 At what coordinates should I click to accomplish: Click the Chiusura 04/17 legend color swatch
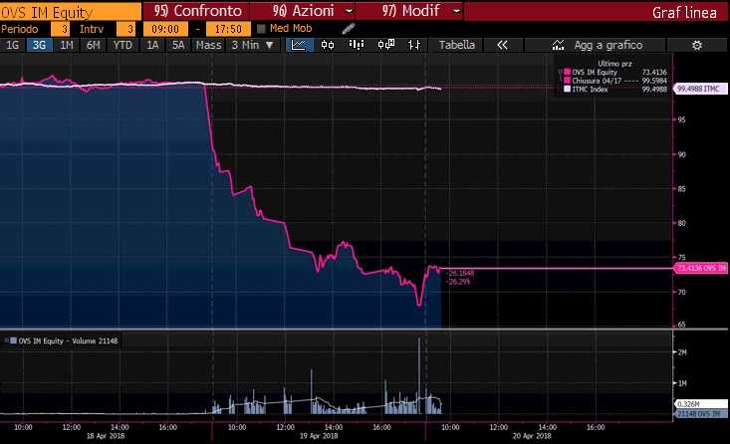(567, 81)
